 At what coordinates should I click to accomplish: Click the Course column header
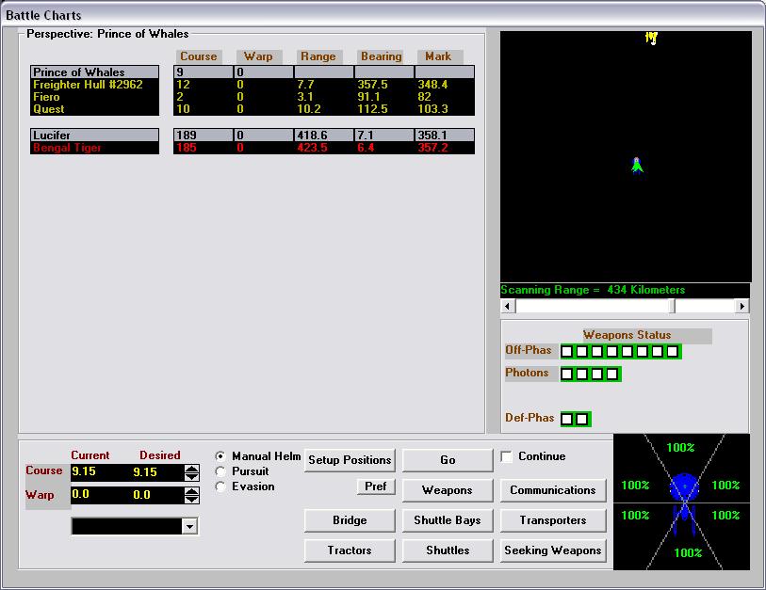click(199, 56)
